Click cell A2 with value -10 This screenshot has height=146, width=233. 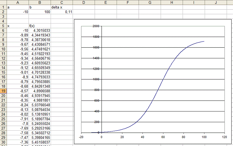pyautogui.click(x=18, y=12)
